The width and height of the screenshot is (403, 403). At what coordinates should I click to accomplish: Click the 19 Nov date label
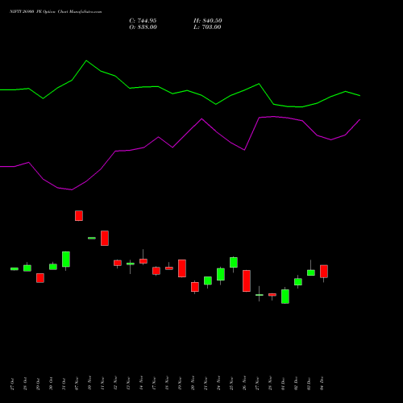tap(180, 384)
